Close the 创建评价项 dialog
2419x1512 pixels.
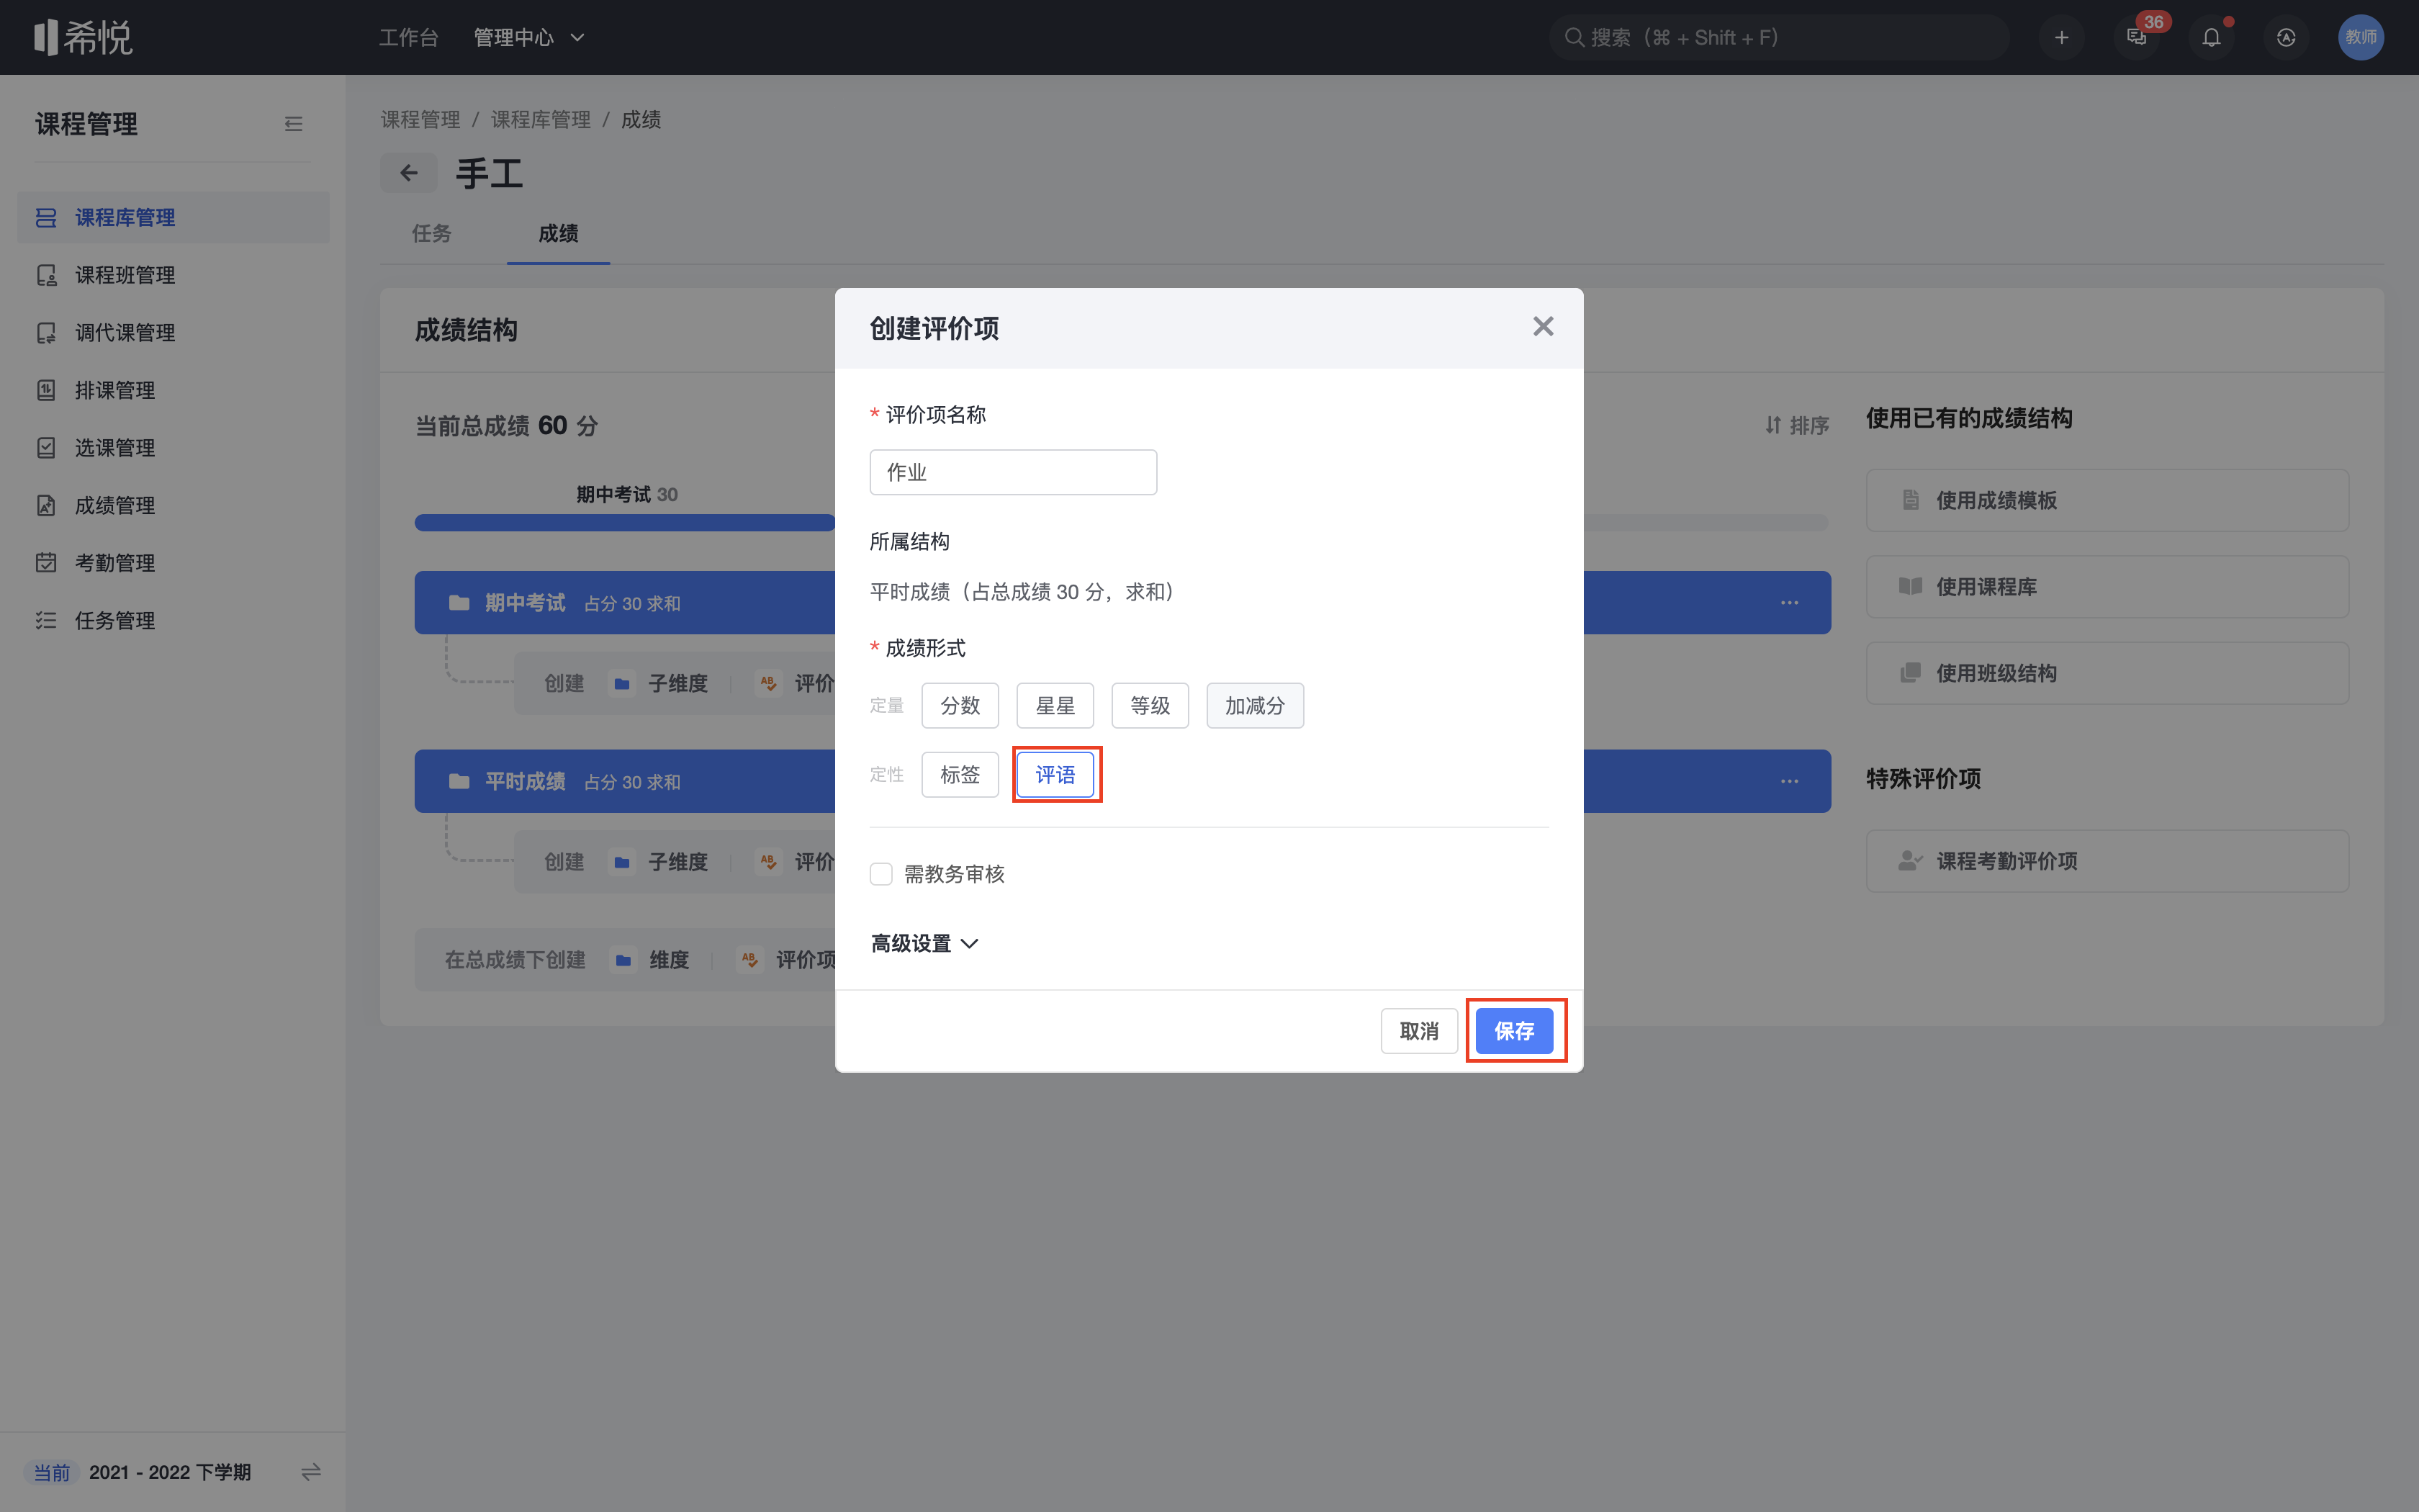[1544, 326]
